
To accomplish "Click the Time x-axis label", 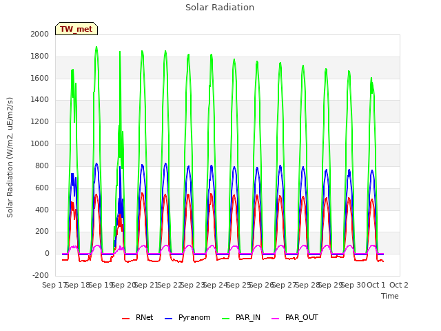I will 390,296.
